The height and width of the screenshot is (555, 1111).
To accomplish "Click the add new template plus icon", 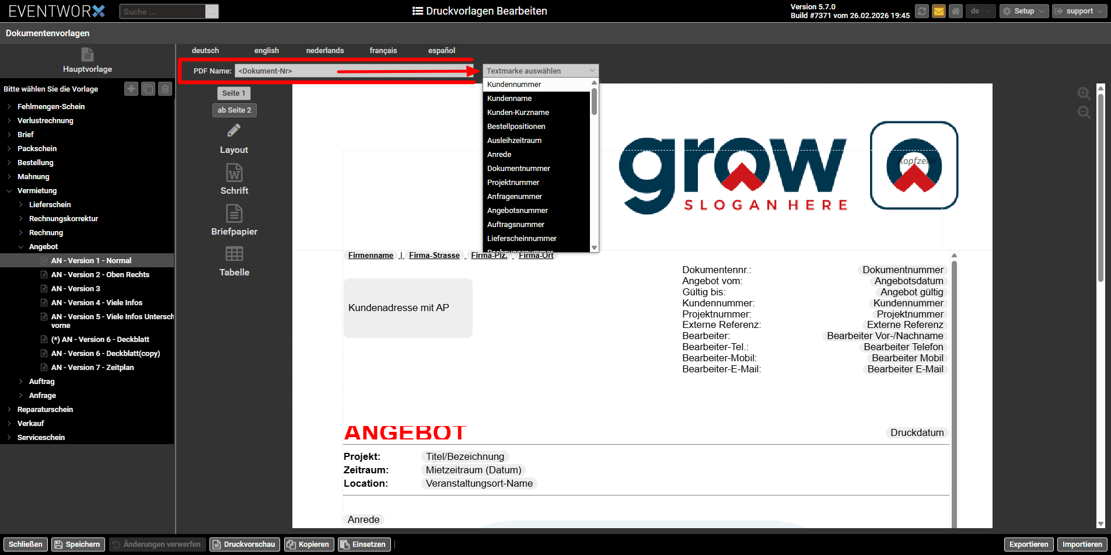I will coord(131,89).
